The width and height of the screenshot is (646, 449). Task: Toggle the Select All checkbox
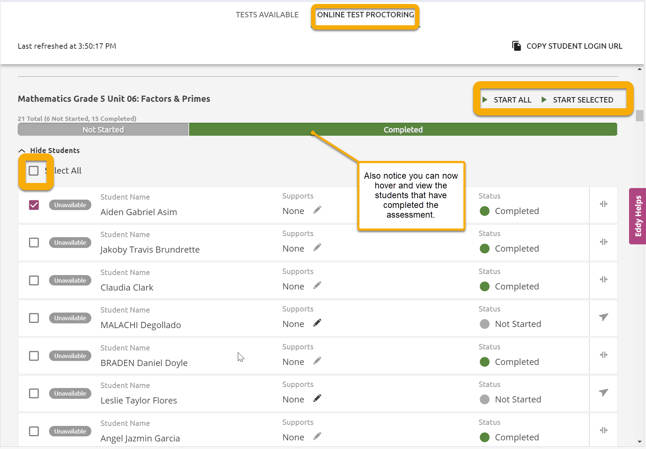[x=34, y=171]
